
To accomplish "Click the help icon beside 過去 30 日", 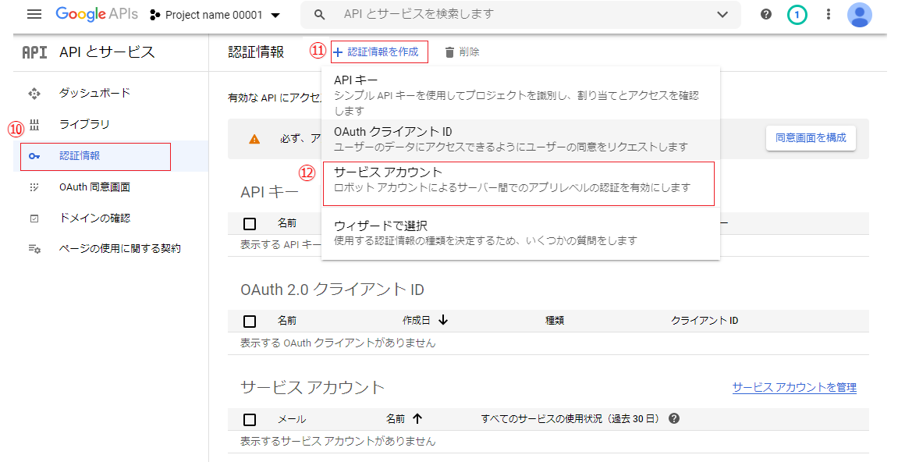I will click(x=674, y=419).
